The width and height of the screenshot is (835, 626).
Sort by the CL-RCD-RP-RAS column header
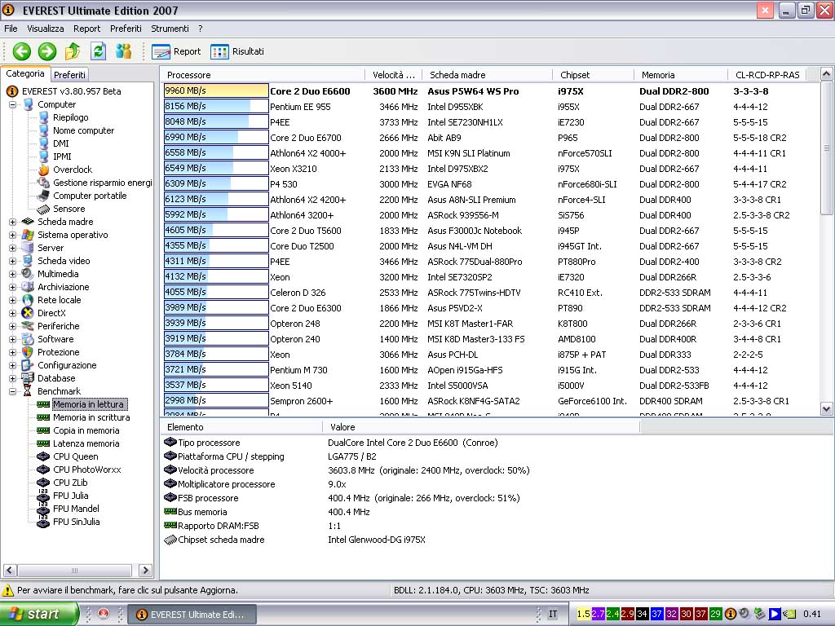click(767, 75)
